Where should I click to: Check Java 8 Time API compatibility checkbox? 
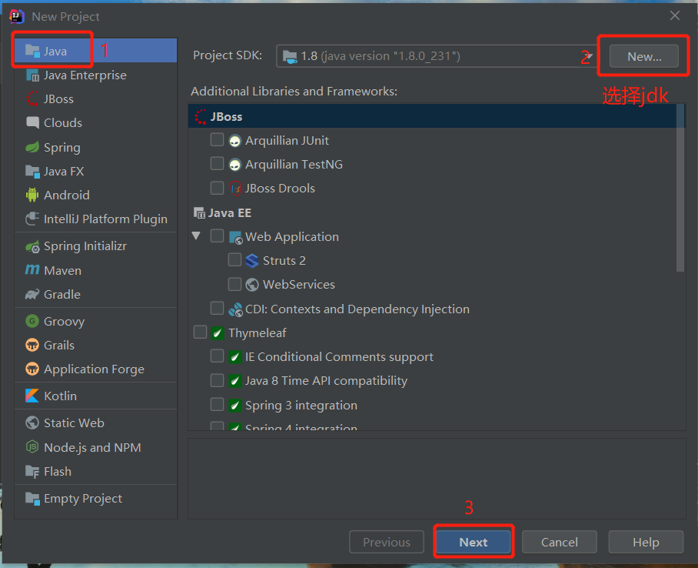(x=217, y=380)
